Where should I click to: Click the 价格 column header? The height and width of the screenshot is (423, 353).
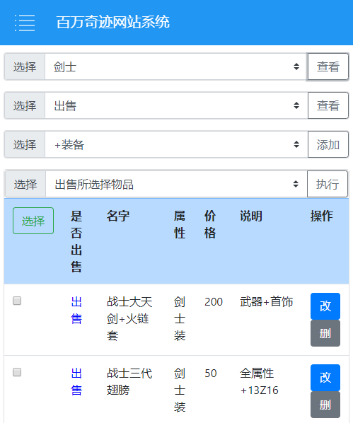pos(210,224)
